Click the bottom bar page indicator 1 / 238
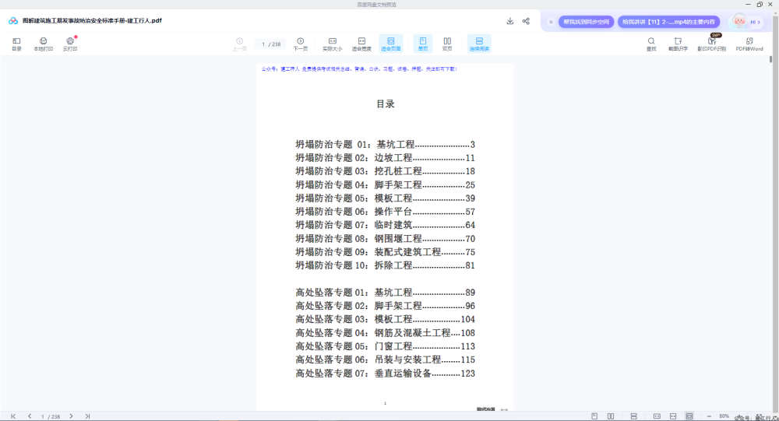779x421 pixels. coord(50,416)
